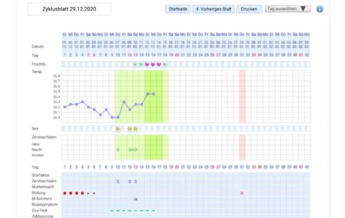The width and height of the screenshot is (346, 218).
Task: Click Zervixschleim 'S' entry on day 10
Action: [x=118, y=182]
